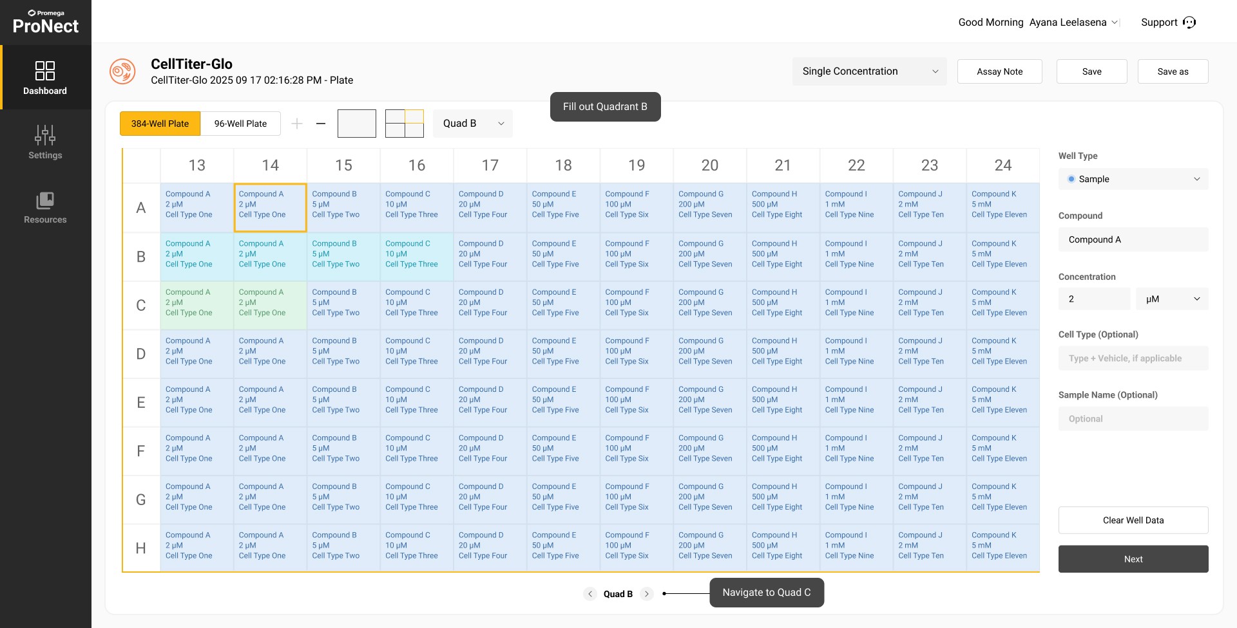The width and height of the screenshot is (1237, 628).
Task: Select well G16 Compound C
Action: coord(417,499)
